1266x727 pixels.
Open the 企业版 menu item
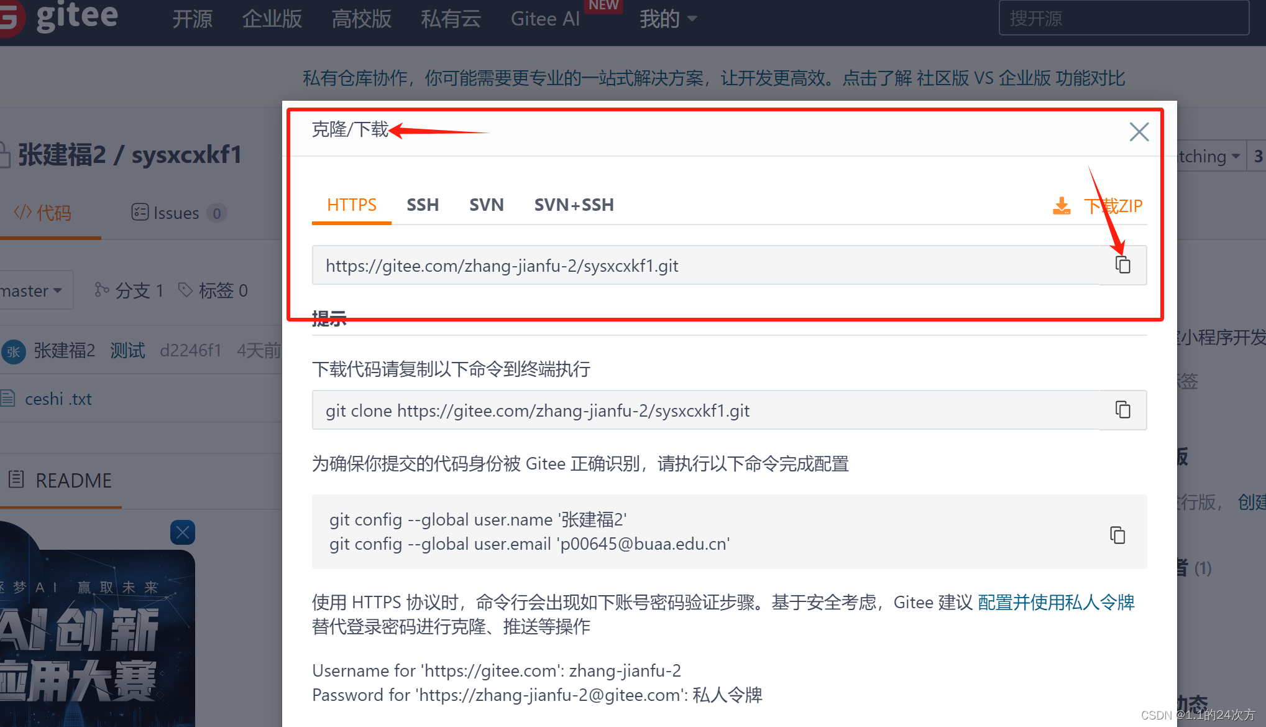tap(272, 19)
